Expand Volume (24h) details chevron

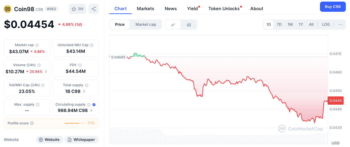pos(46,72)
